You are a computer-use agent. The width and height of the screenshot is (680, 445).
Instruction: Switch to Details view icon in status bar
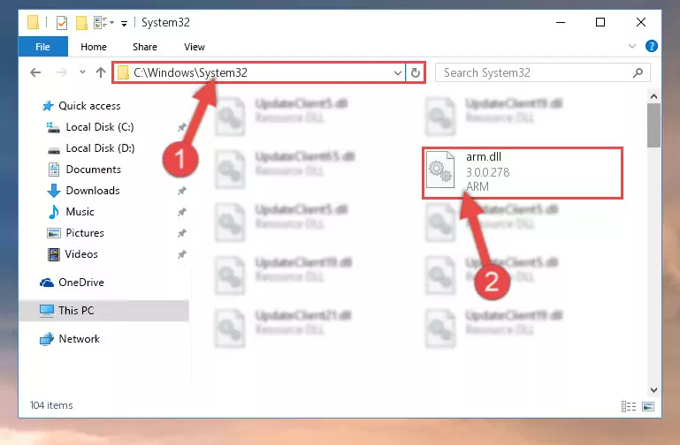click(629, 406)
